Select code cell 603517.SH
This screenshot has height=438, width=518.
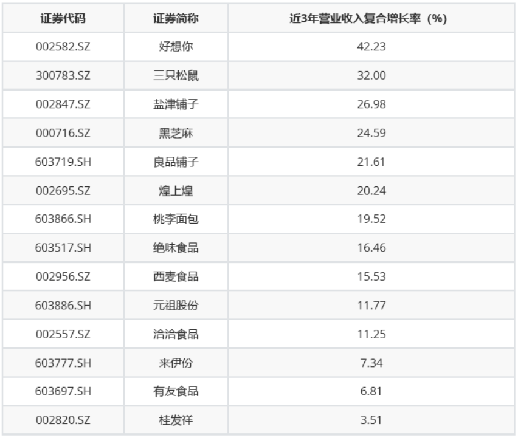tap(63, 247)
